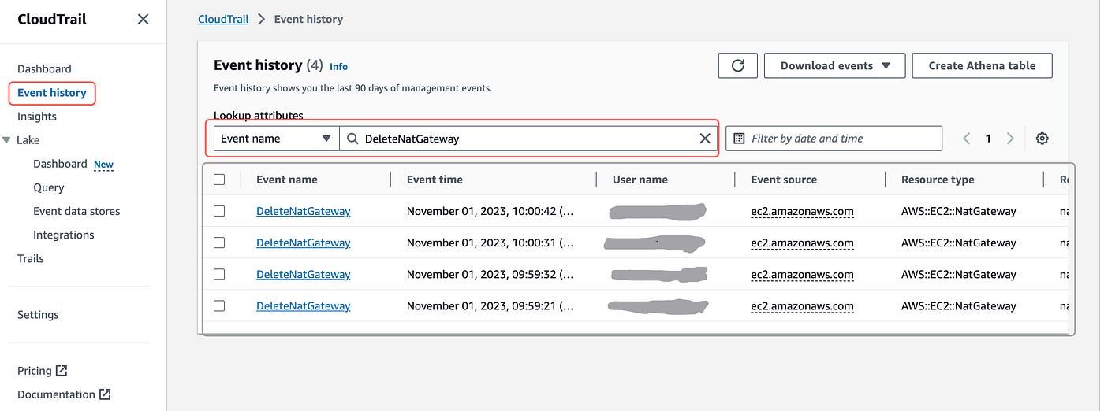
Task: Open Event data stores under Lake
Action: coord(76,211)
